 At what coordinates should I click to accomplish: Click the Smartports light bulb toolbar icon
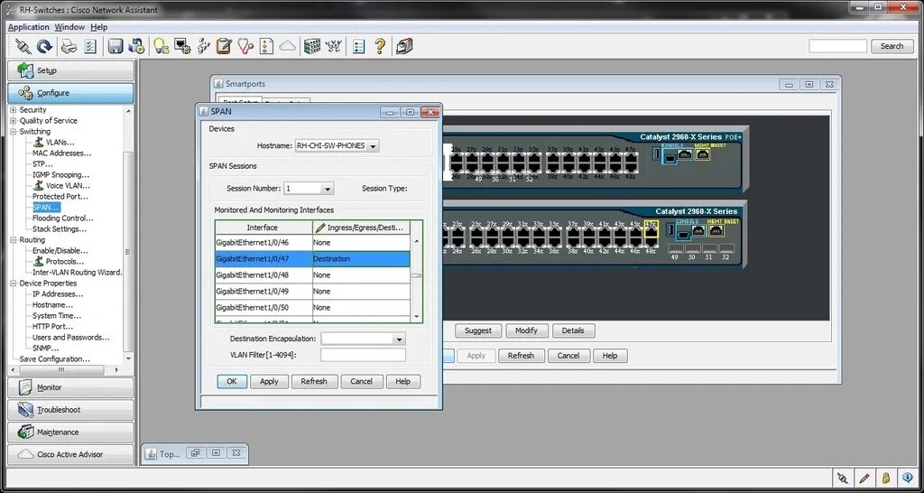tap(162, 46)
